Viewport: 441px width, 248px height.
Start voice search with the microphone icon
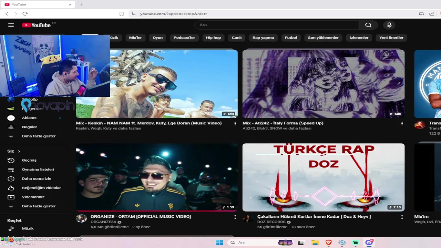click(389, 25)
